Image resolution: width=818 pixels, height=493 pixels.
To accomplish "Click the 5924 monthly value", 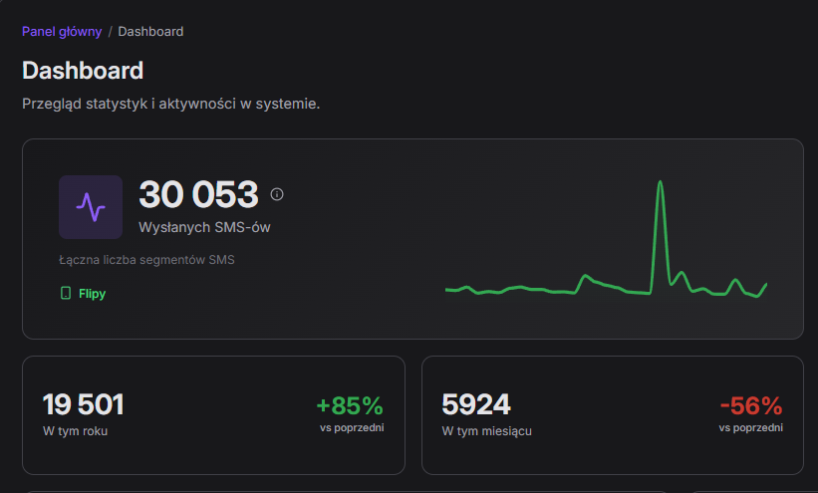I will pyautogui.click(x=476, y=404).
